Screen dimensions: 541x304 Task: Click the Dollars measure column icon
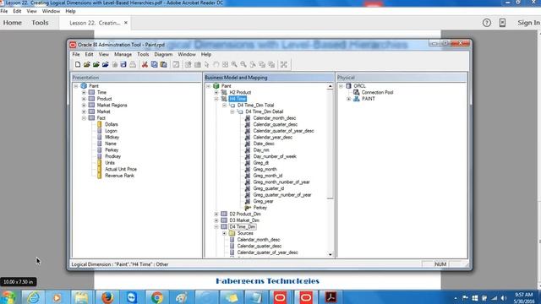coord(100,124)
